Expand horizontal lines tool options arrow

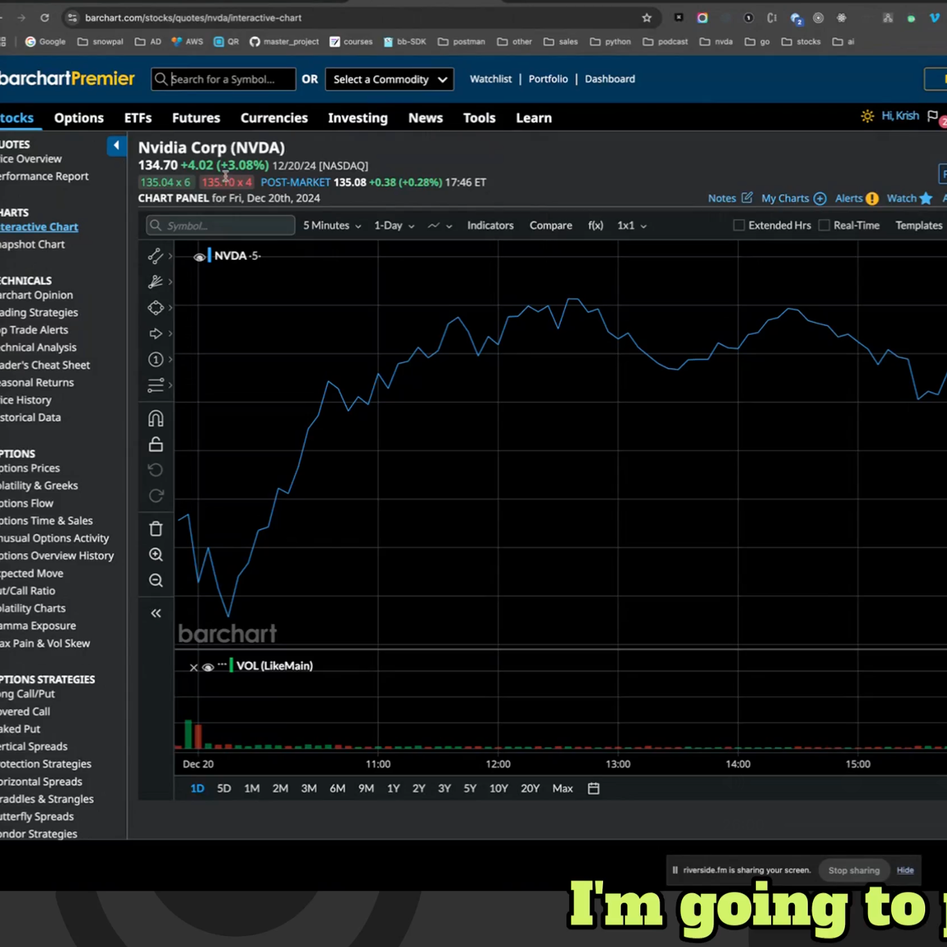point(170,385)
